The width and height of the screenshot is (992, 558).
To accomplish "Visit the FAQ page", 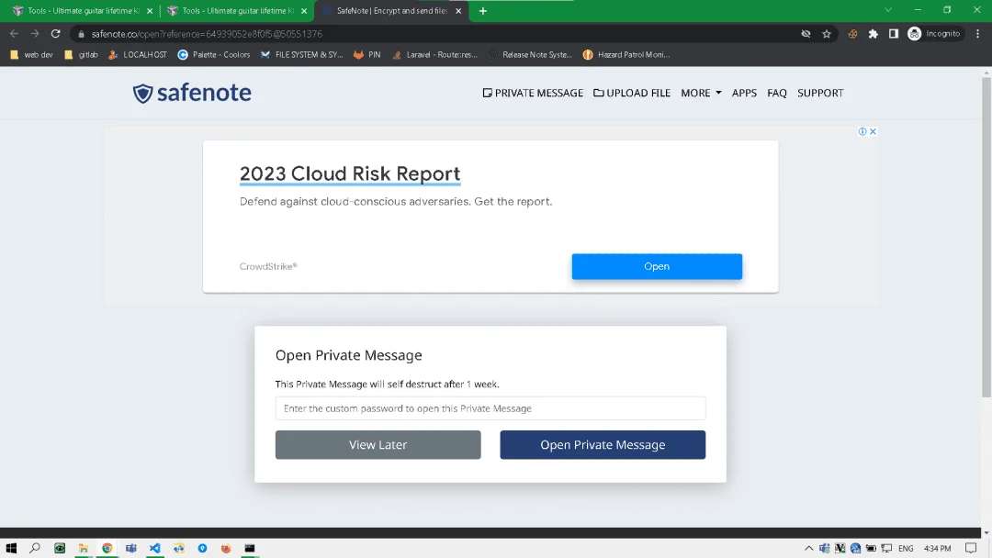I will [x=777, y=93].
